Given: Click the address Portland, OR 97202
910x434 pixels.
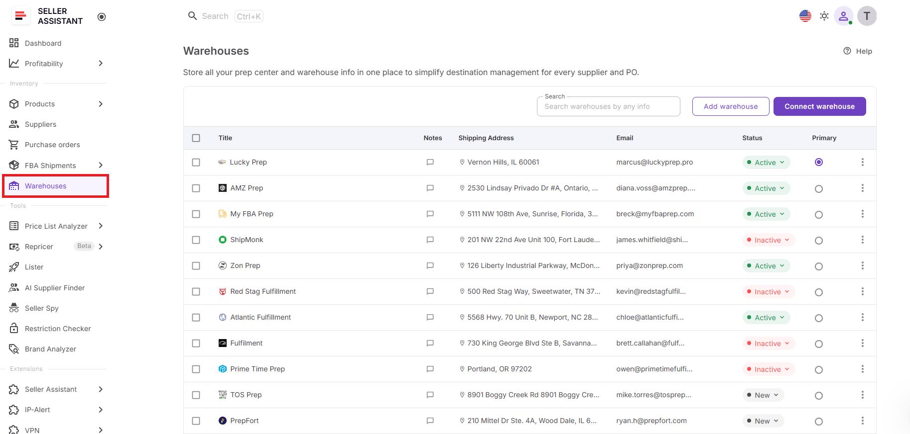Looking at the screenshot, I should tap(500, 369).
